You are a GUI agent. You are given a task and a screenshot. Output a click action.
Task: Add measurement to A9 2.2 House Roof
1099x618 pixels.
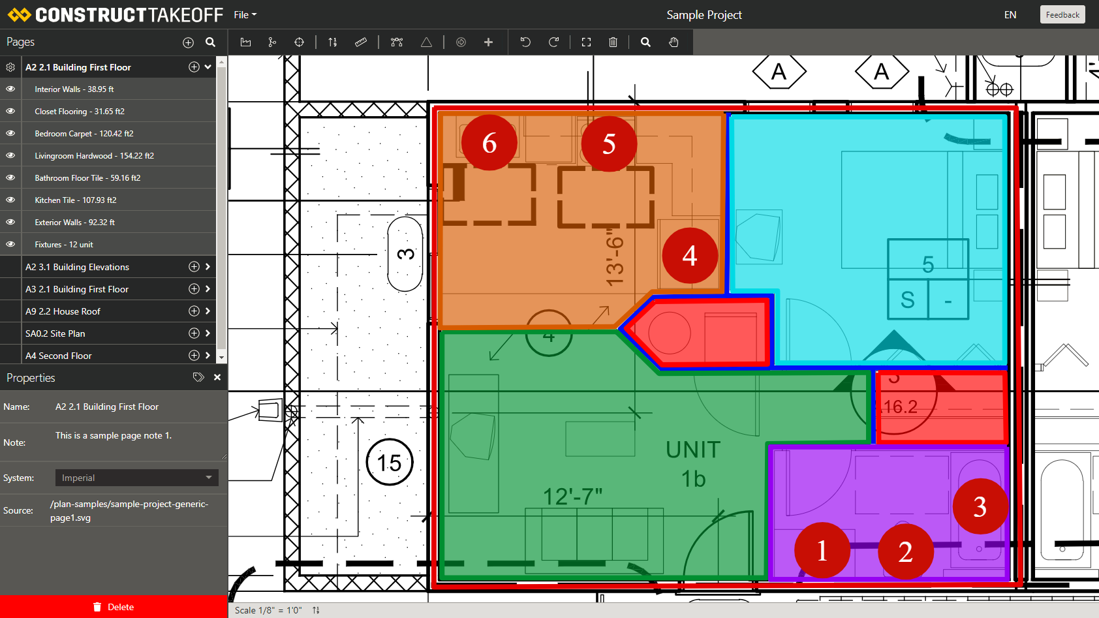point(194,311)
